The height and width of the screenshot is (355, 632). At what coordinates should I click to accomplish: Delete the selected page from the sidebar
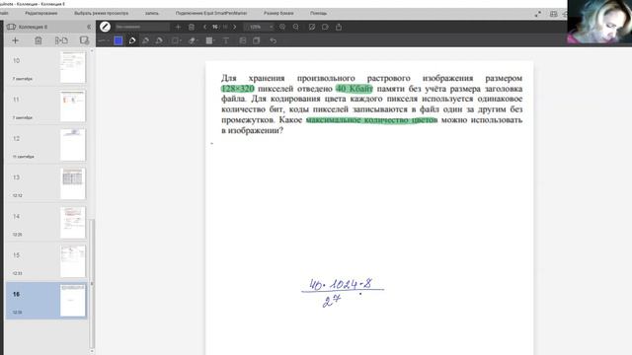pyautogui.click(x=39, y=40)
